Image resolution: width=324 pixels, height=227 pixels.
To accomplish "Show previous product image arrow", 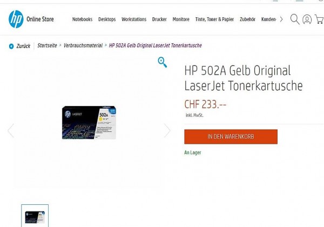I will 11,131.
